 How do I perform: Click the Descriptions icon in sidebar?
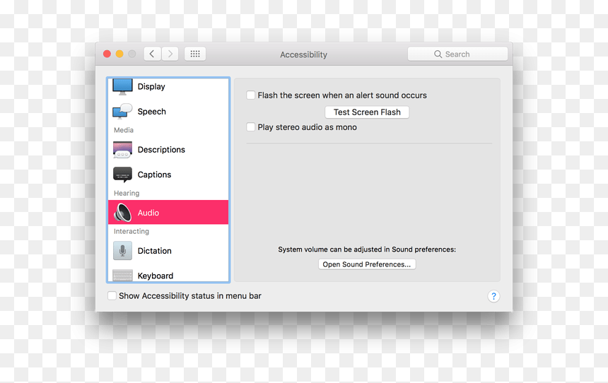(122, 150)
